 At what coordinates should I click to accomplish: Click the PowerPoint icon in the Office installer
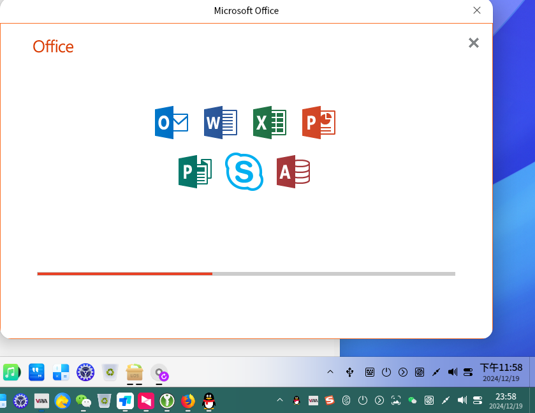tap(319, 123)
